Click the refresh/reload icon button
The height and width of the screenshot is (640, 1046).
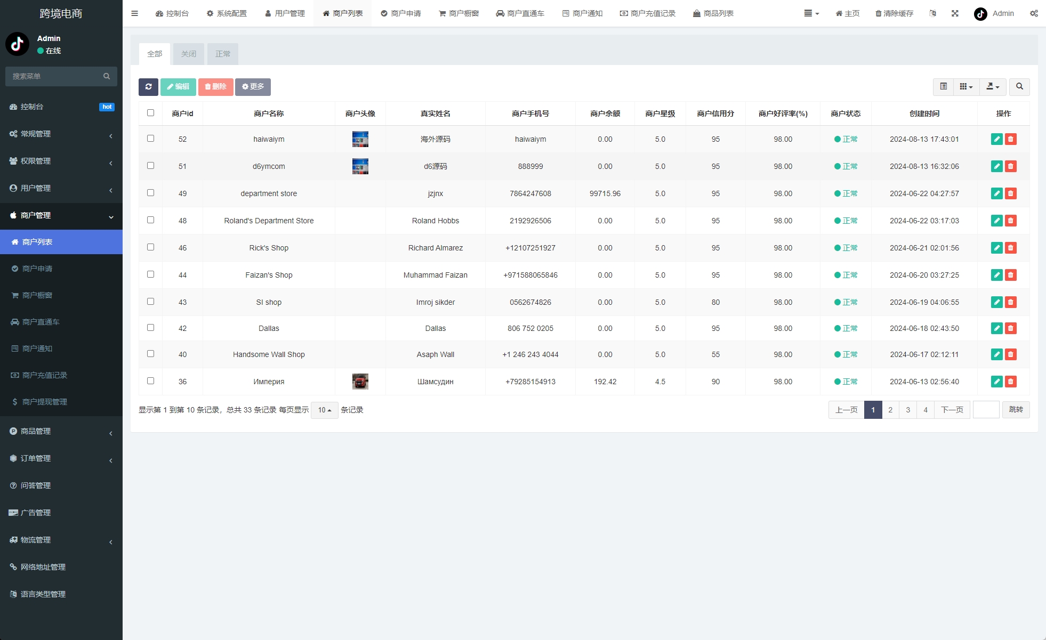[149, 88]
